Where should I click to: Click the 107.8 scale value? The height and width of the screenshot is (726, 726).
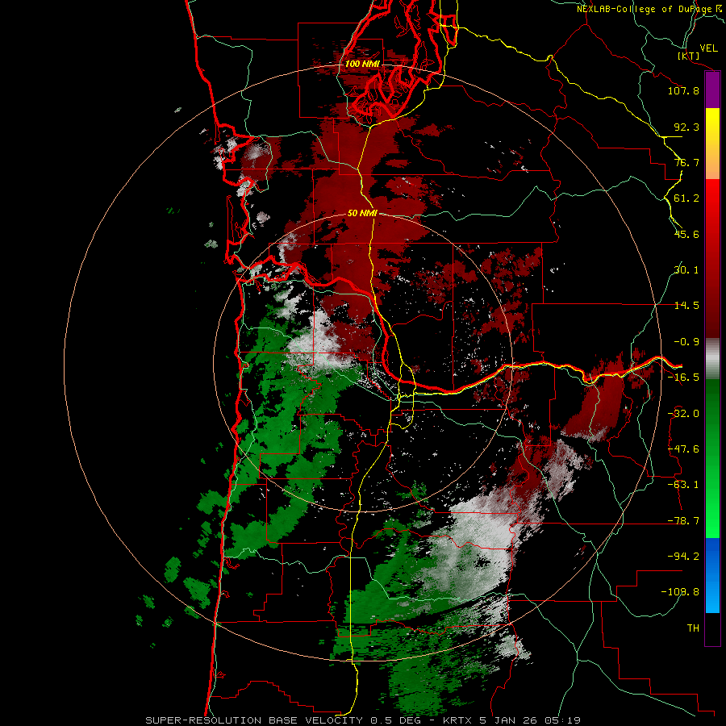pyautogui.click(x=683, y=90)
